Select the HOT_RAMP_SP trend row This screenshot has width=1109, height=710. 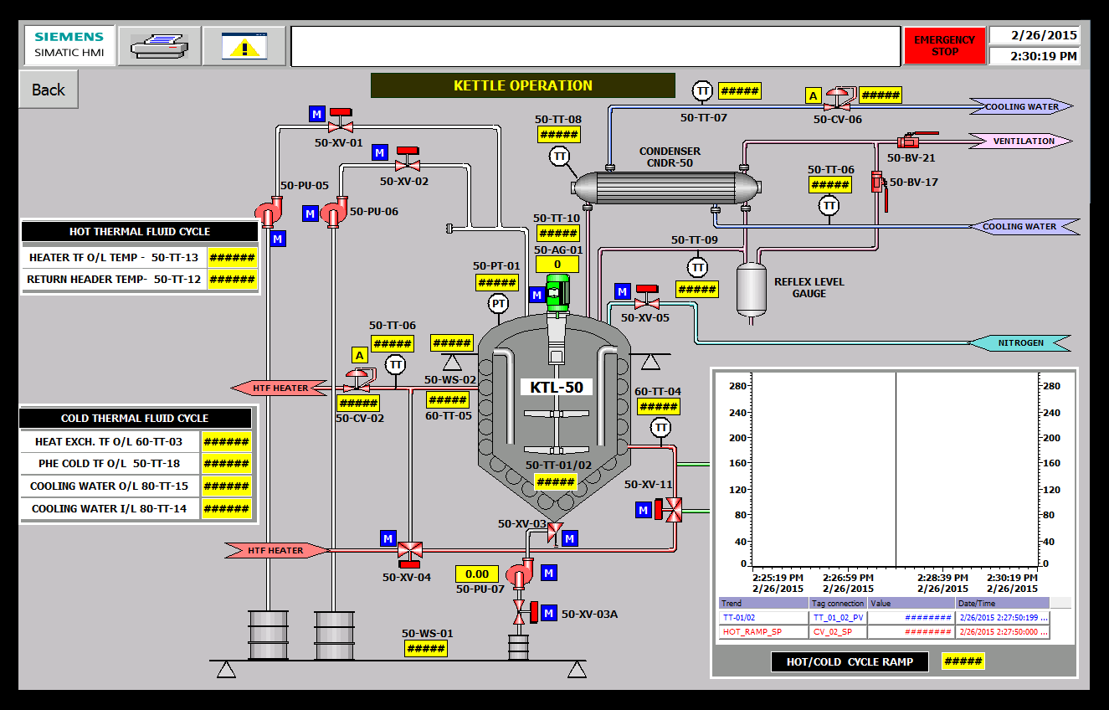[884, 632]
